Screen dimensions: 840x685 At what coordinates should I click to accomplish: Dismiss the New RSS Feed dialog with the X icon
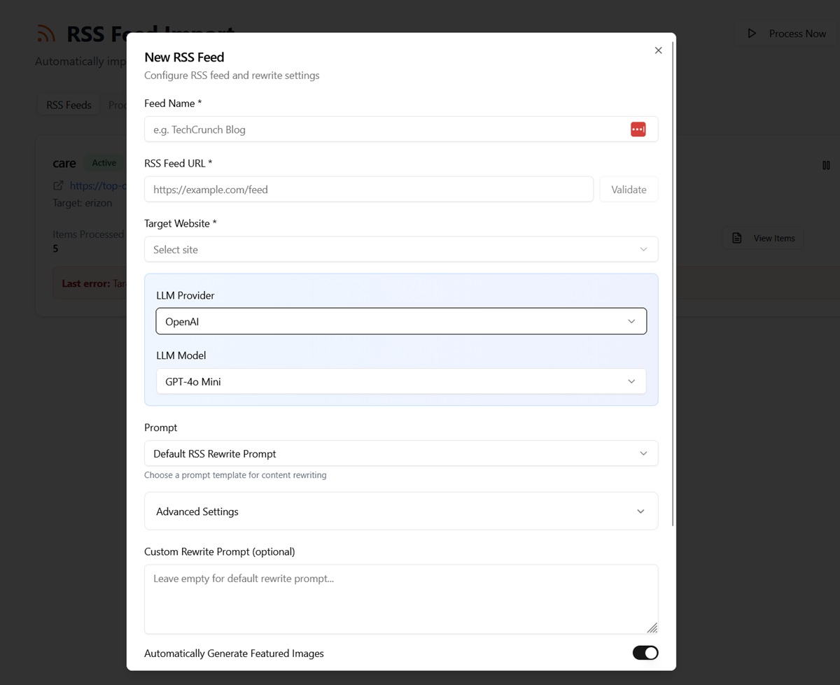pos(658,50)
